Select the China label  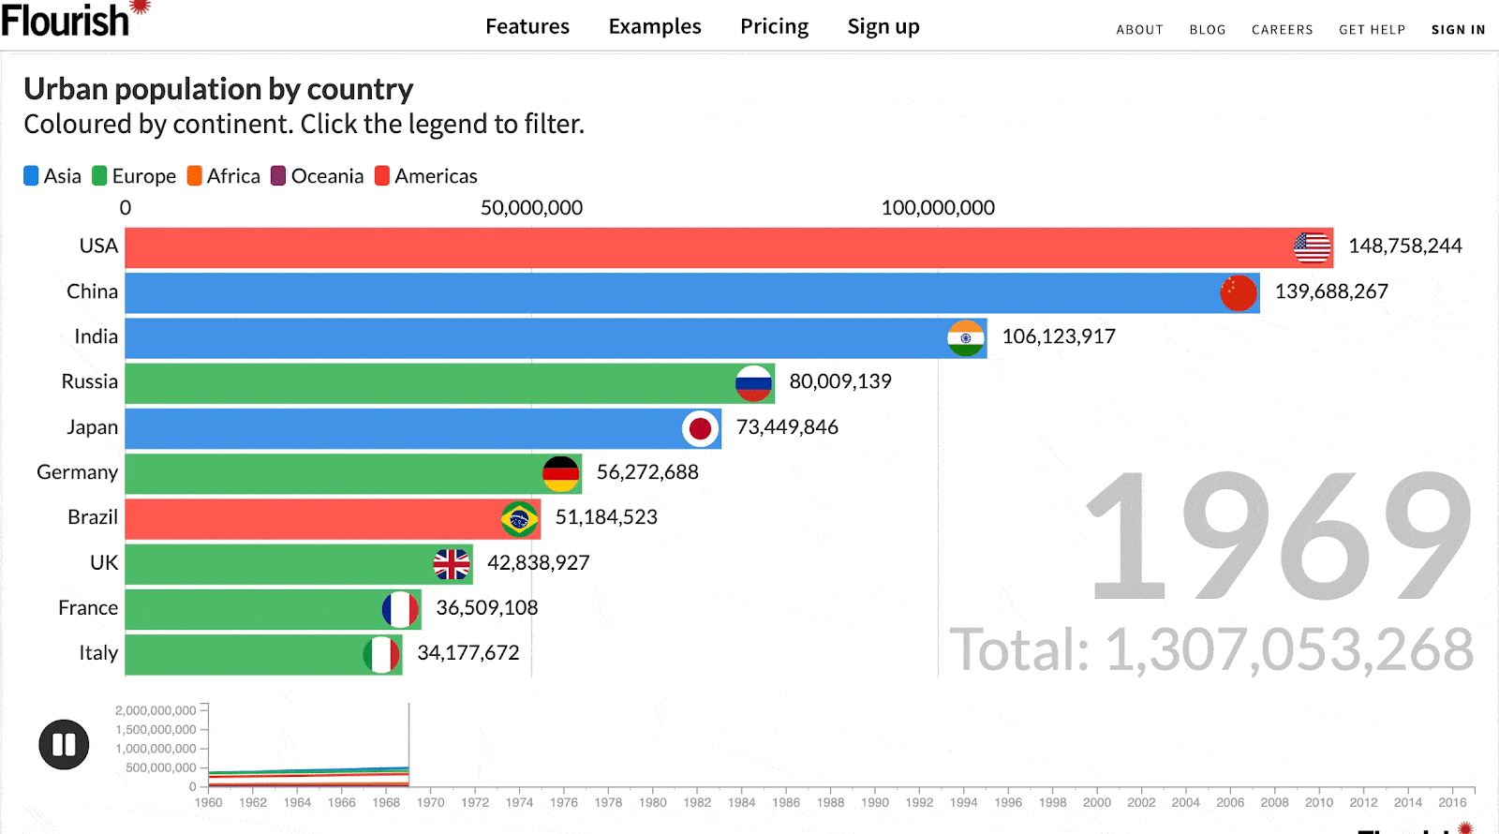92,291
